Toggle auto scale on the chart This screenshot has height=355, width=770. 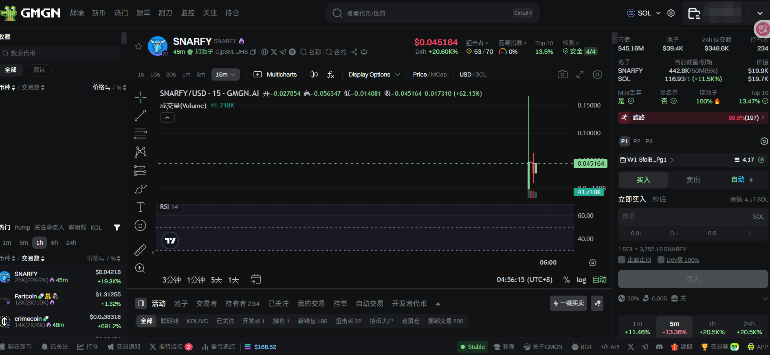[599, 280]
